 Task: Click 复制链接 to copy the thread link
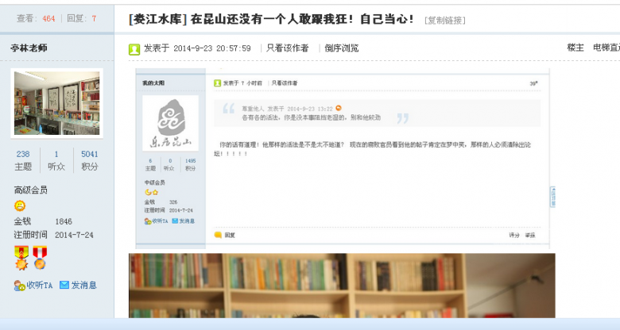pos(445,20)
